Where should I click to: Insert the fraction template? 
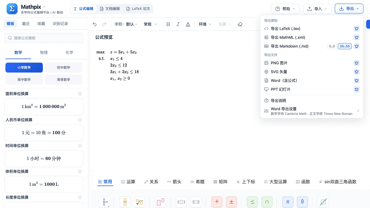click(125, 202)
